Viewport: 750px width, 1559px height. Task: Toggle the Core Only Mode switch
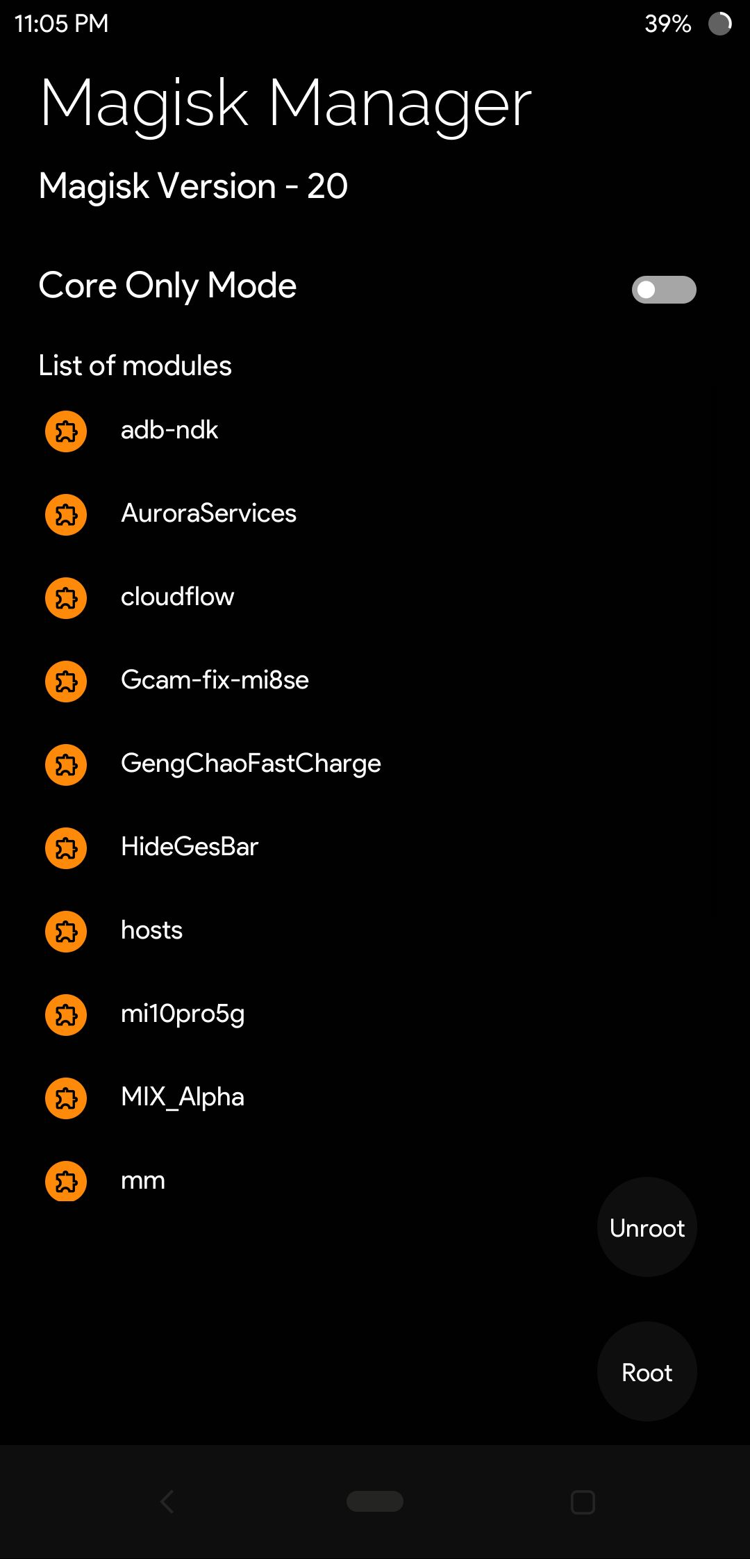click(664, 290)
